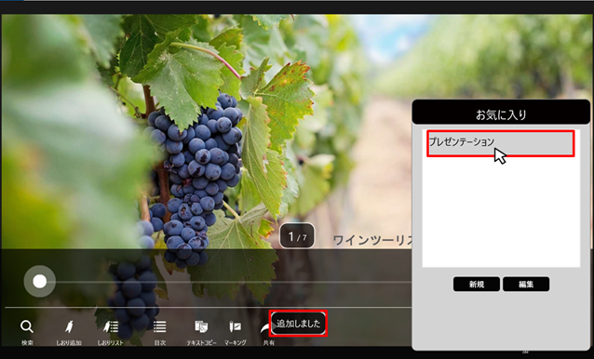594x359 pixels.
Task: Click the ワインツーリズム slide title text
Action: [x=372, y=240]
